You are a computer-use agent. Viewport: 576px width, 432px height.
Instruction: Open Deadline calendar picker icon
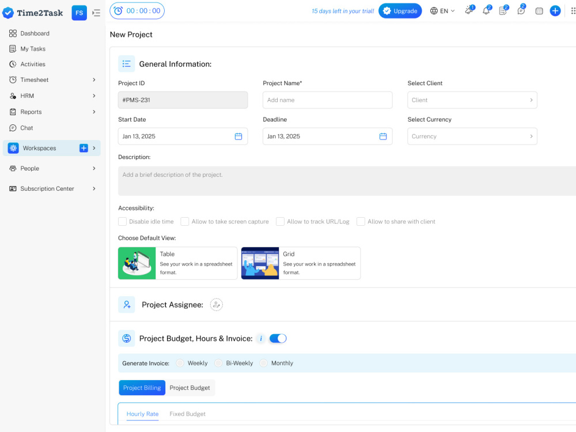point(383,137)
